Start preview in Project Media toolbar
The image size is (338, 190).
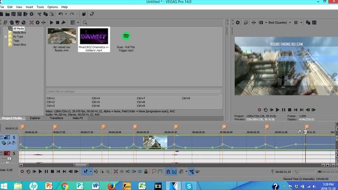(x=52, y=22)
